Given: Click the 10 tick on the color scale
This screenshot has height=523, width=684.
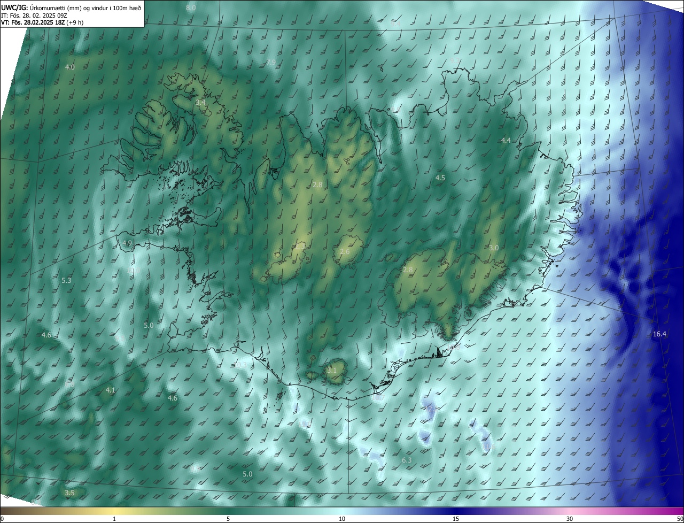Looking at the screenshot, I should click(342, 519).
